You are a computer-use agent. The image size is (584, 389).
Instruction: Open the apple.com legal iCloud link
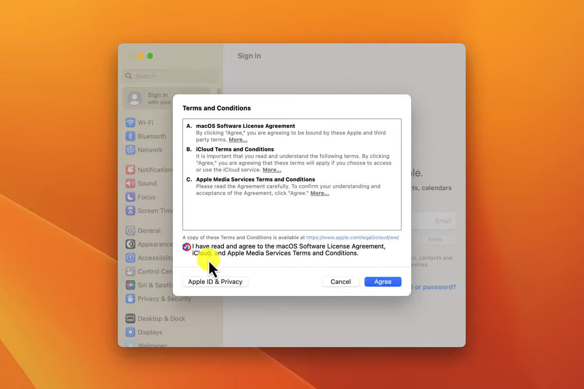352,238
